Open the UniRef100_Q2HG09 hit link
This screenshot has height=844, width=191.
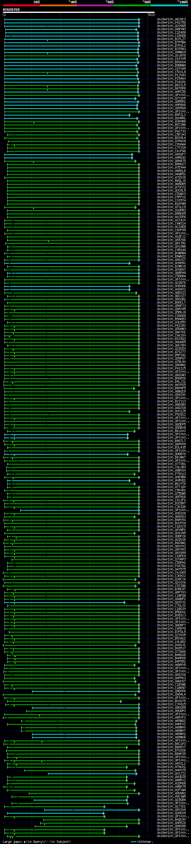point(171,813)
